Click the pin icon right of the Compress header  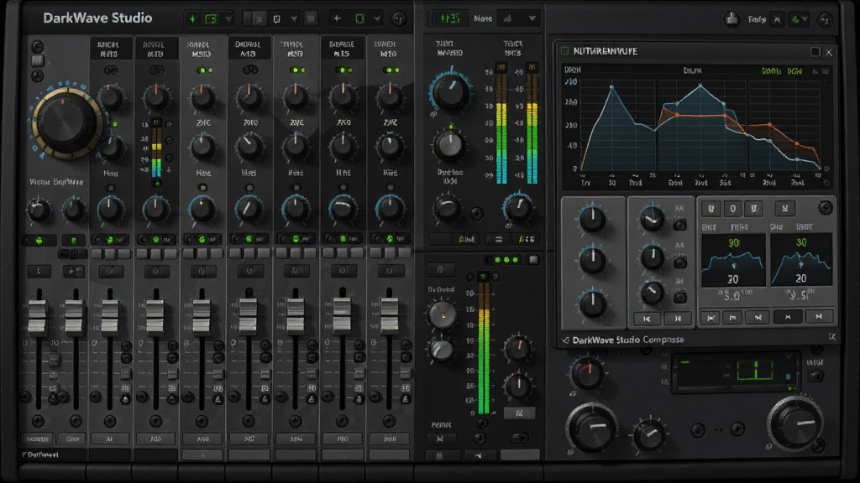click(832, 337)
